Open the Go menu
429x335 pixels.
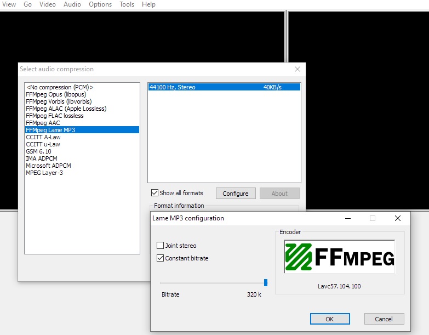(x=27, y=4)
